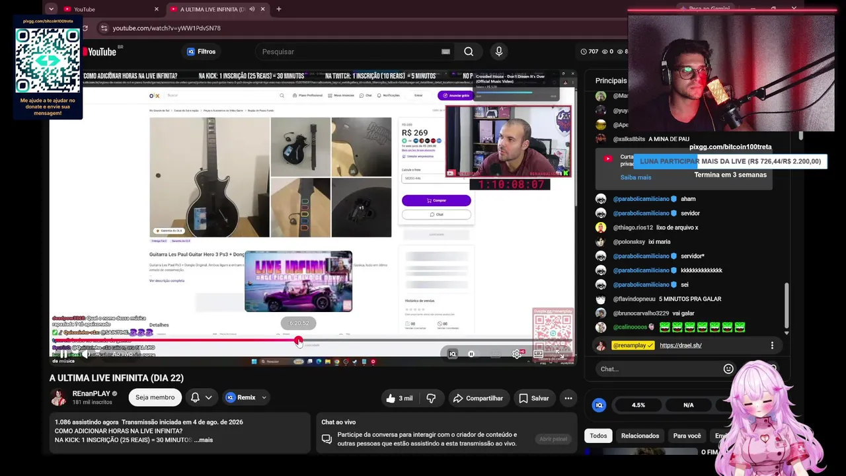Screen dimensions: 846x476
Task: Open the video's more actions menu
Action: (x=568, y=398)
